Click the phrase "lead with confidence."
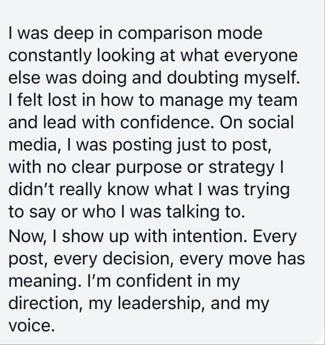 (x=129, y=122)
